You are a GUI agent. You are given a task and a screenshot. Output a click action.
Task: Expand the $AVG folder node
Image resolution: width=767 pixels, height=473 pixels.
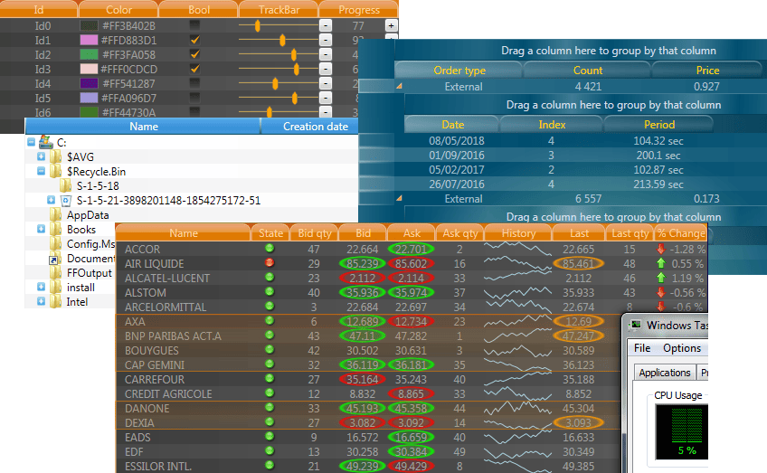coord(41,157)
